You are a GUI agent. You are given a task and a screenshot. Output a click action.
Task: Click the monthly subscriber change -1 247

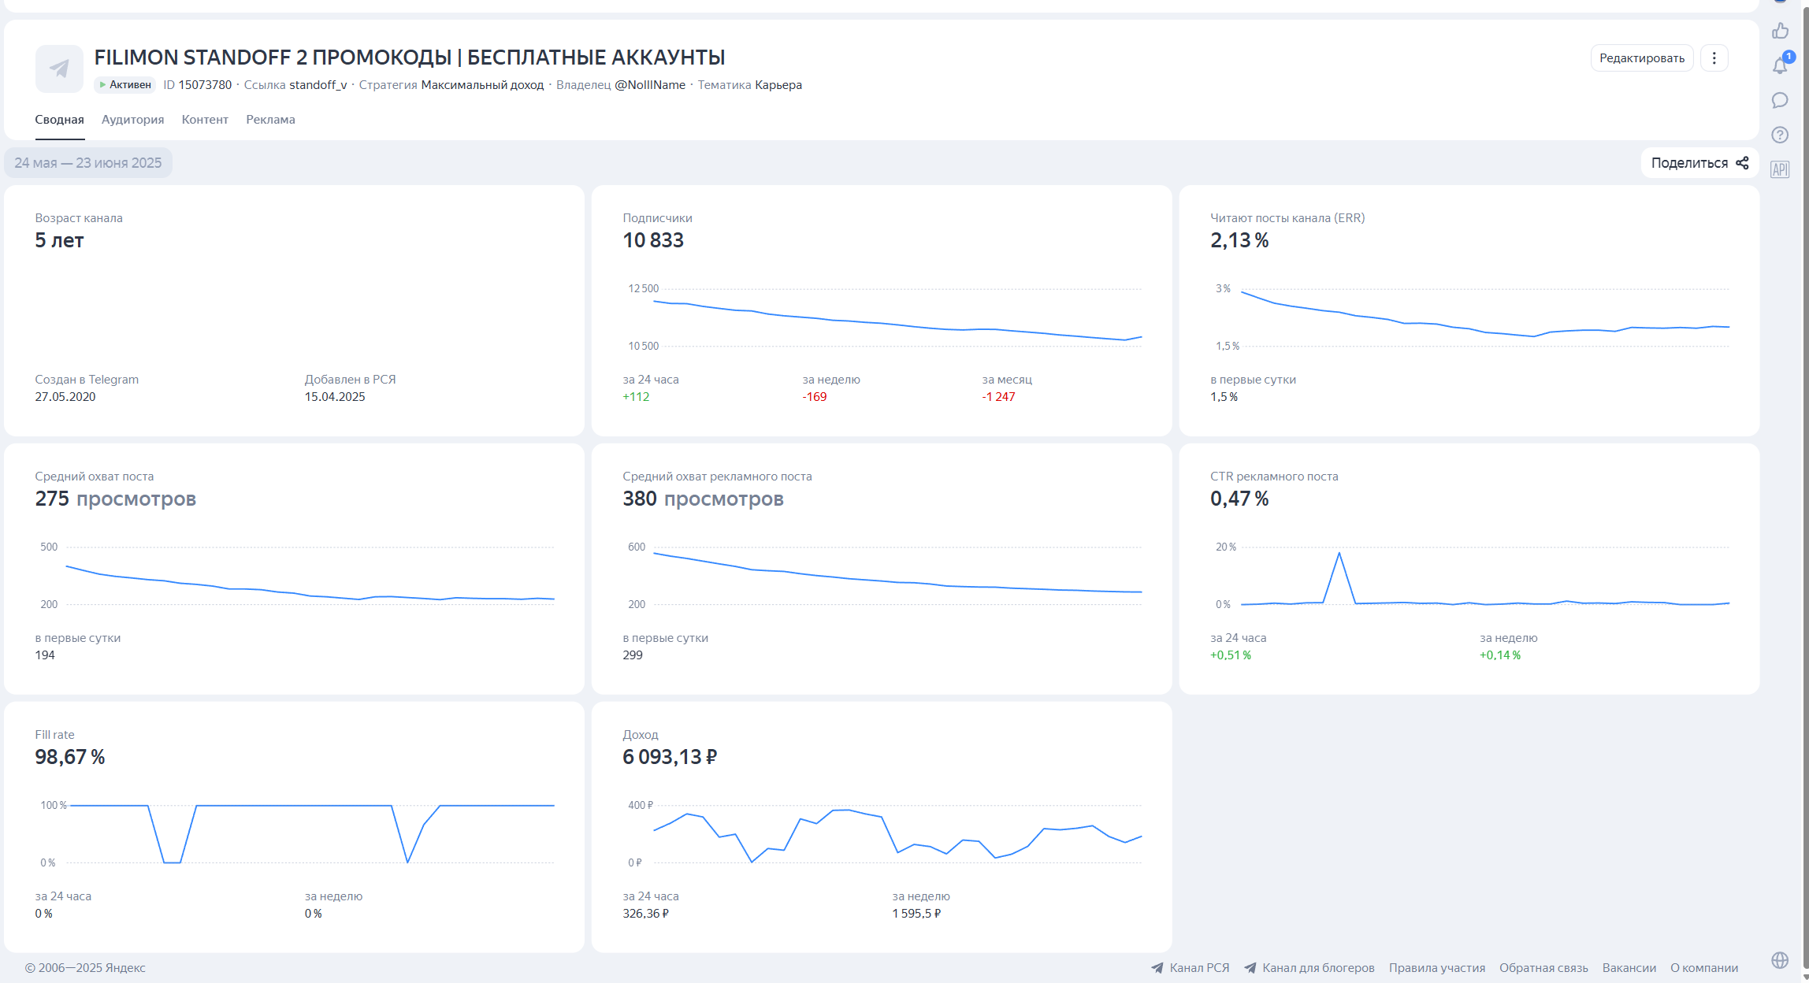pos(998,397)
